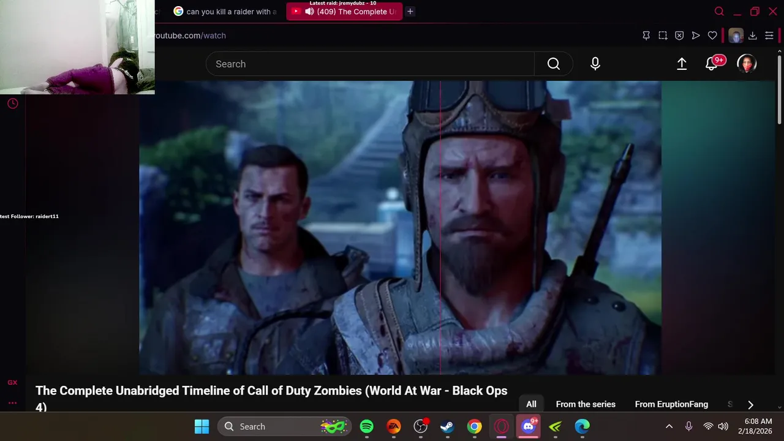Open NVIDIA app from the taskbar

click(556, 426)
